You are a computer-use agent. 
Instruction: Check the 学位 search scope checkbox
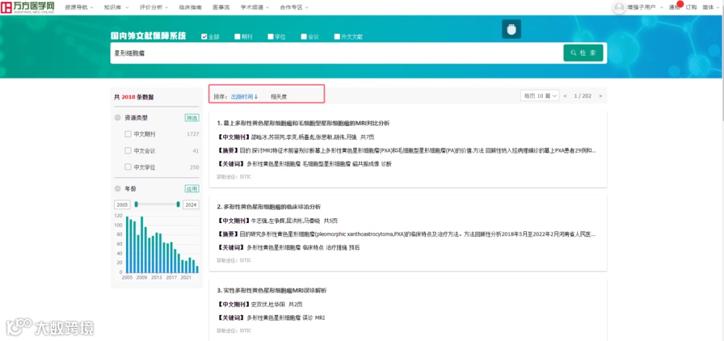[271, 36]
